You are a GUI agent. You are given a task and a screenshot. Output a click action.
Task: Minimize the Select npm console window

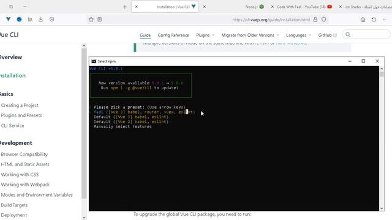coord(350,61)
